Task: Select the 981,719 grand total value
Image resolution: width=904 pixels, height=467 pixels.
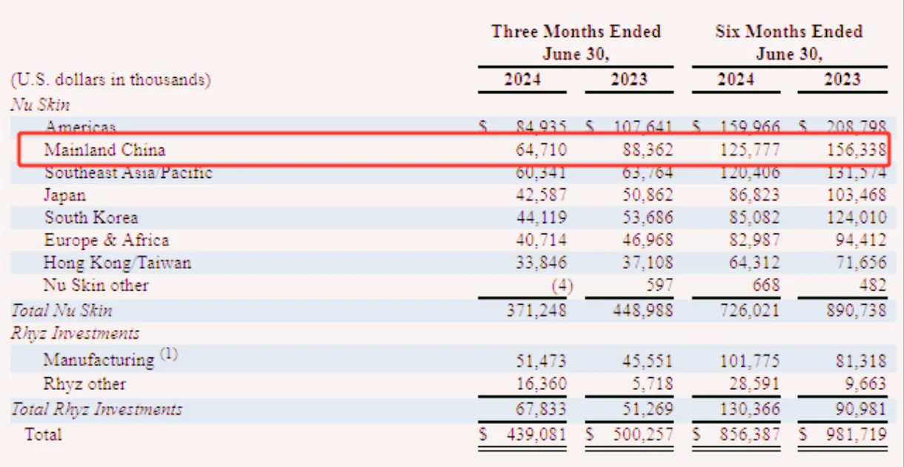Action: coord(857,434)
